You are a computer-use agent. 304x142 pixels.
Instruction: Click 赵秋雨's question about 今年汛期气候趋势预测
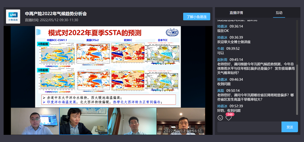tap(256, 69)
